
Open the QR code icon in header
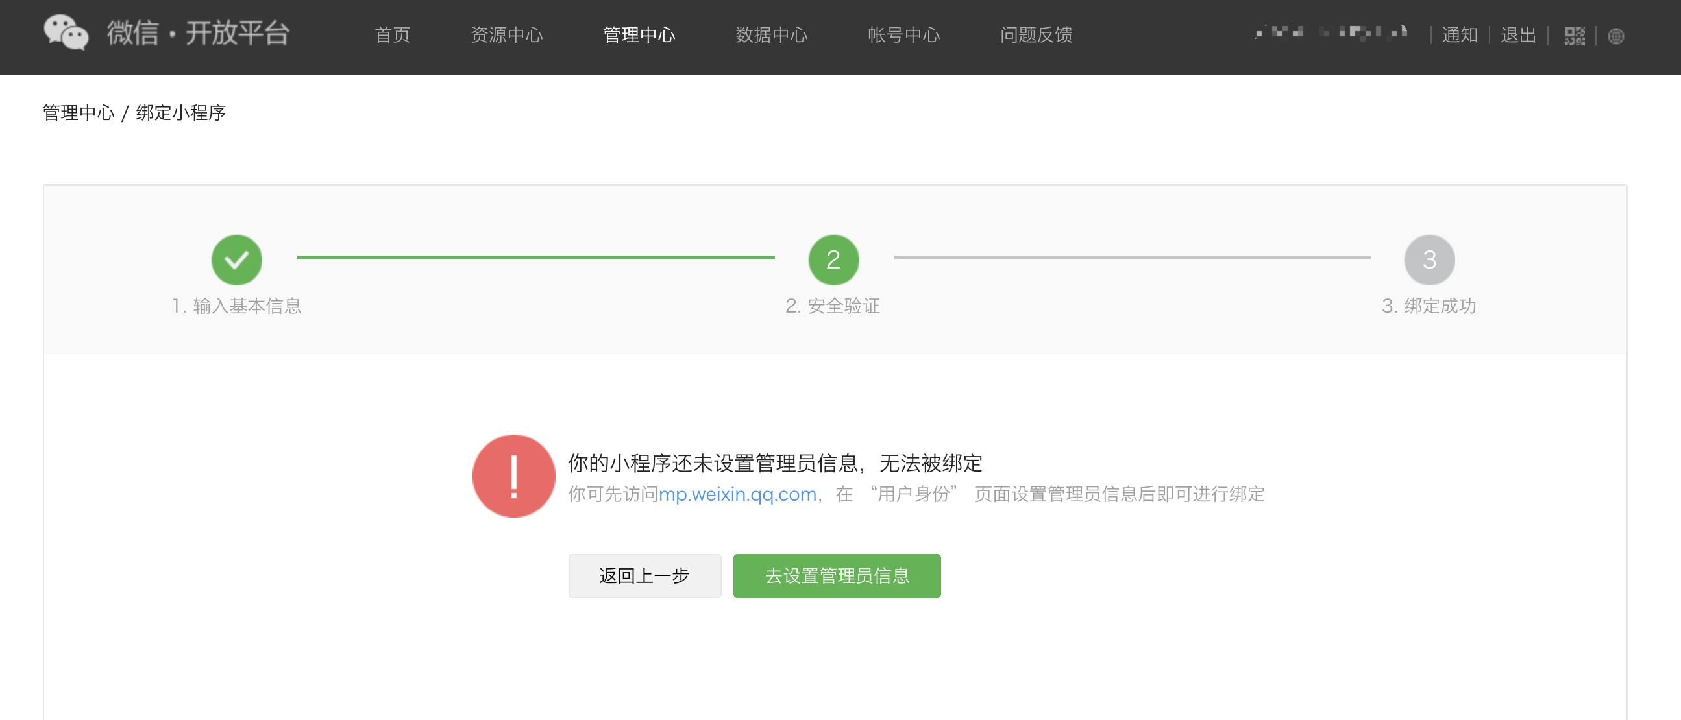1574,36
